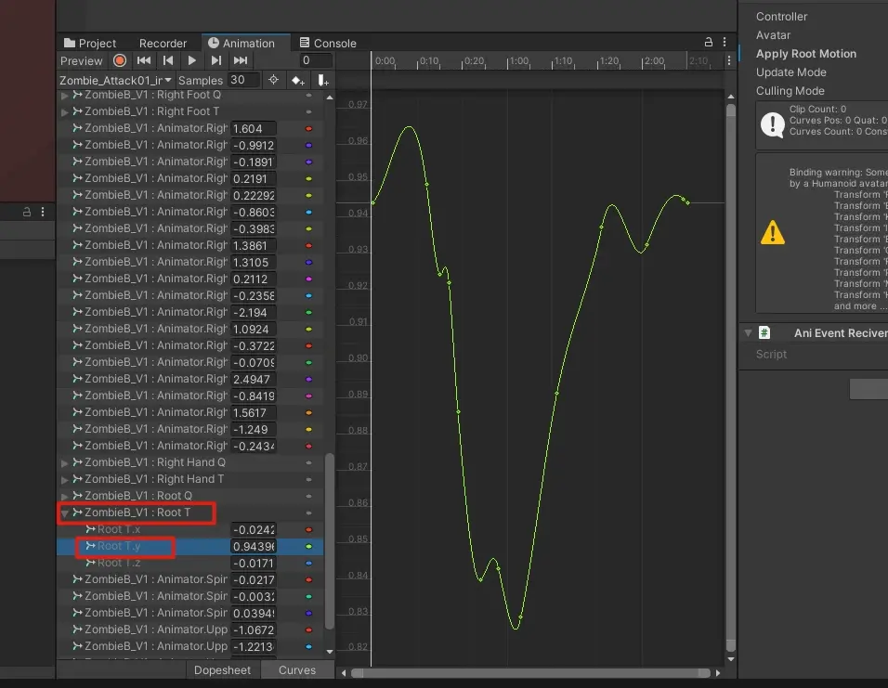Click the yellow warning icon in the Inspector
Image resolution: width=888 pixels, height=688 pixels.
(773, 233)
